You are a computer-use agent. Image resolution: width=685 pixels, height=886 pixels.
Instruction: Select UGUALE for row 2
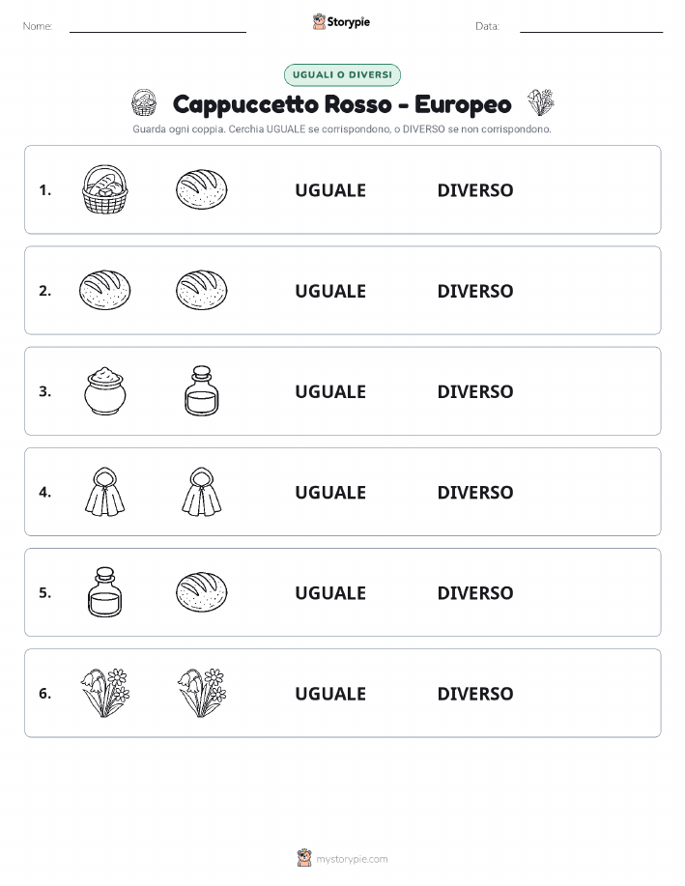[330, 291]
